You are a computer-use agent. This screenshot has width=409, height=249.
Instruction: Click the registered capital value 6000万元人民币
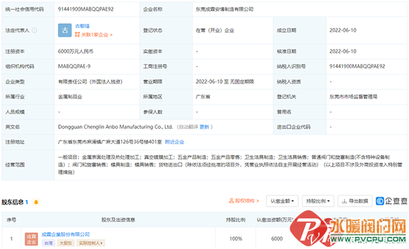coord(76,52)
